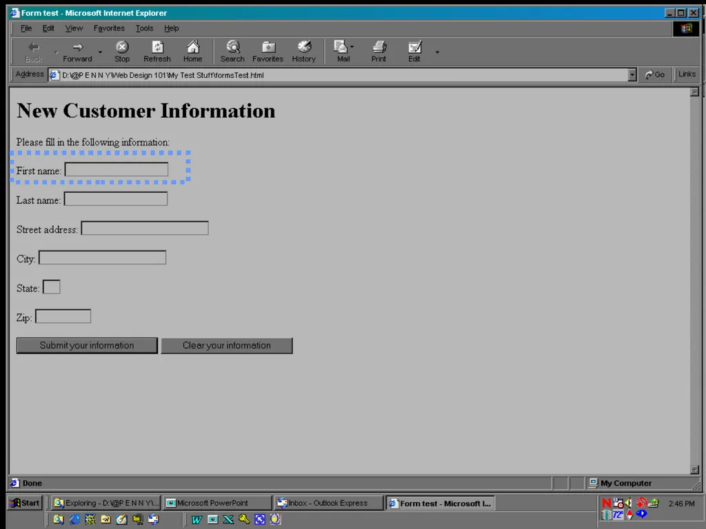Click the New Customer Information heading
706x529 pixels.
[146, 111]
